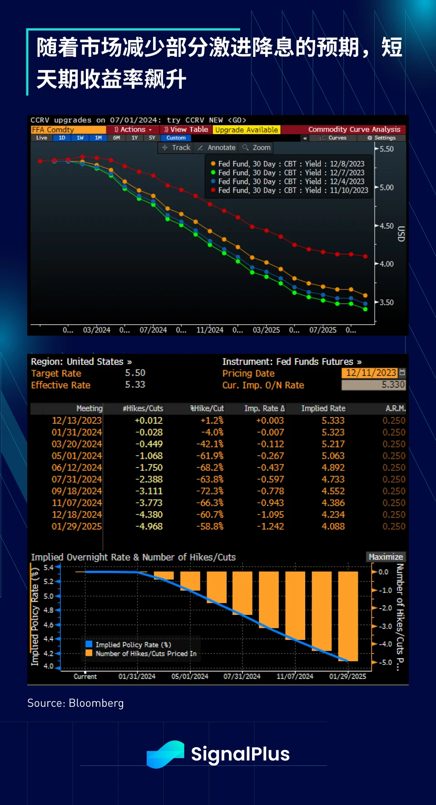436x805 pixels.
Task: Click the View Table button
Action: click(x=186, y=130)
